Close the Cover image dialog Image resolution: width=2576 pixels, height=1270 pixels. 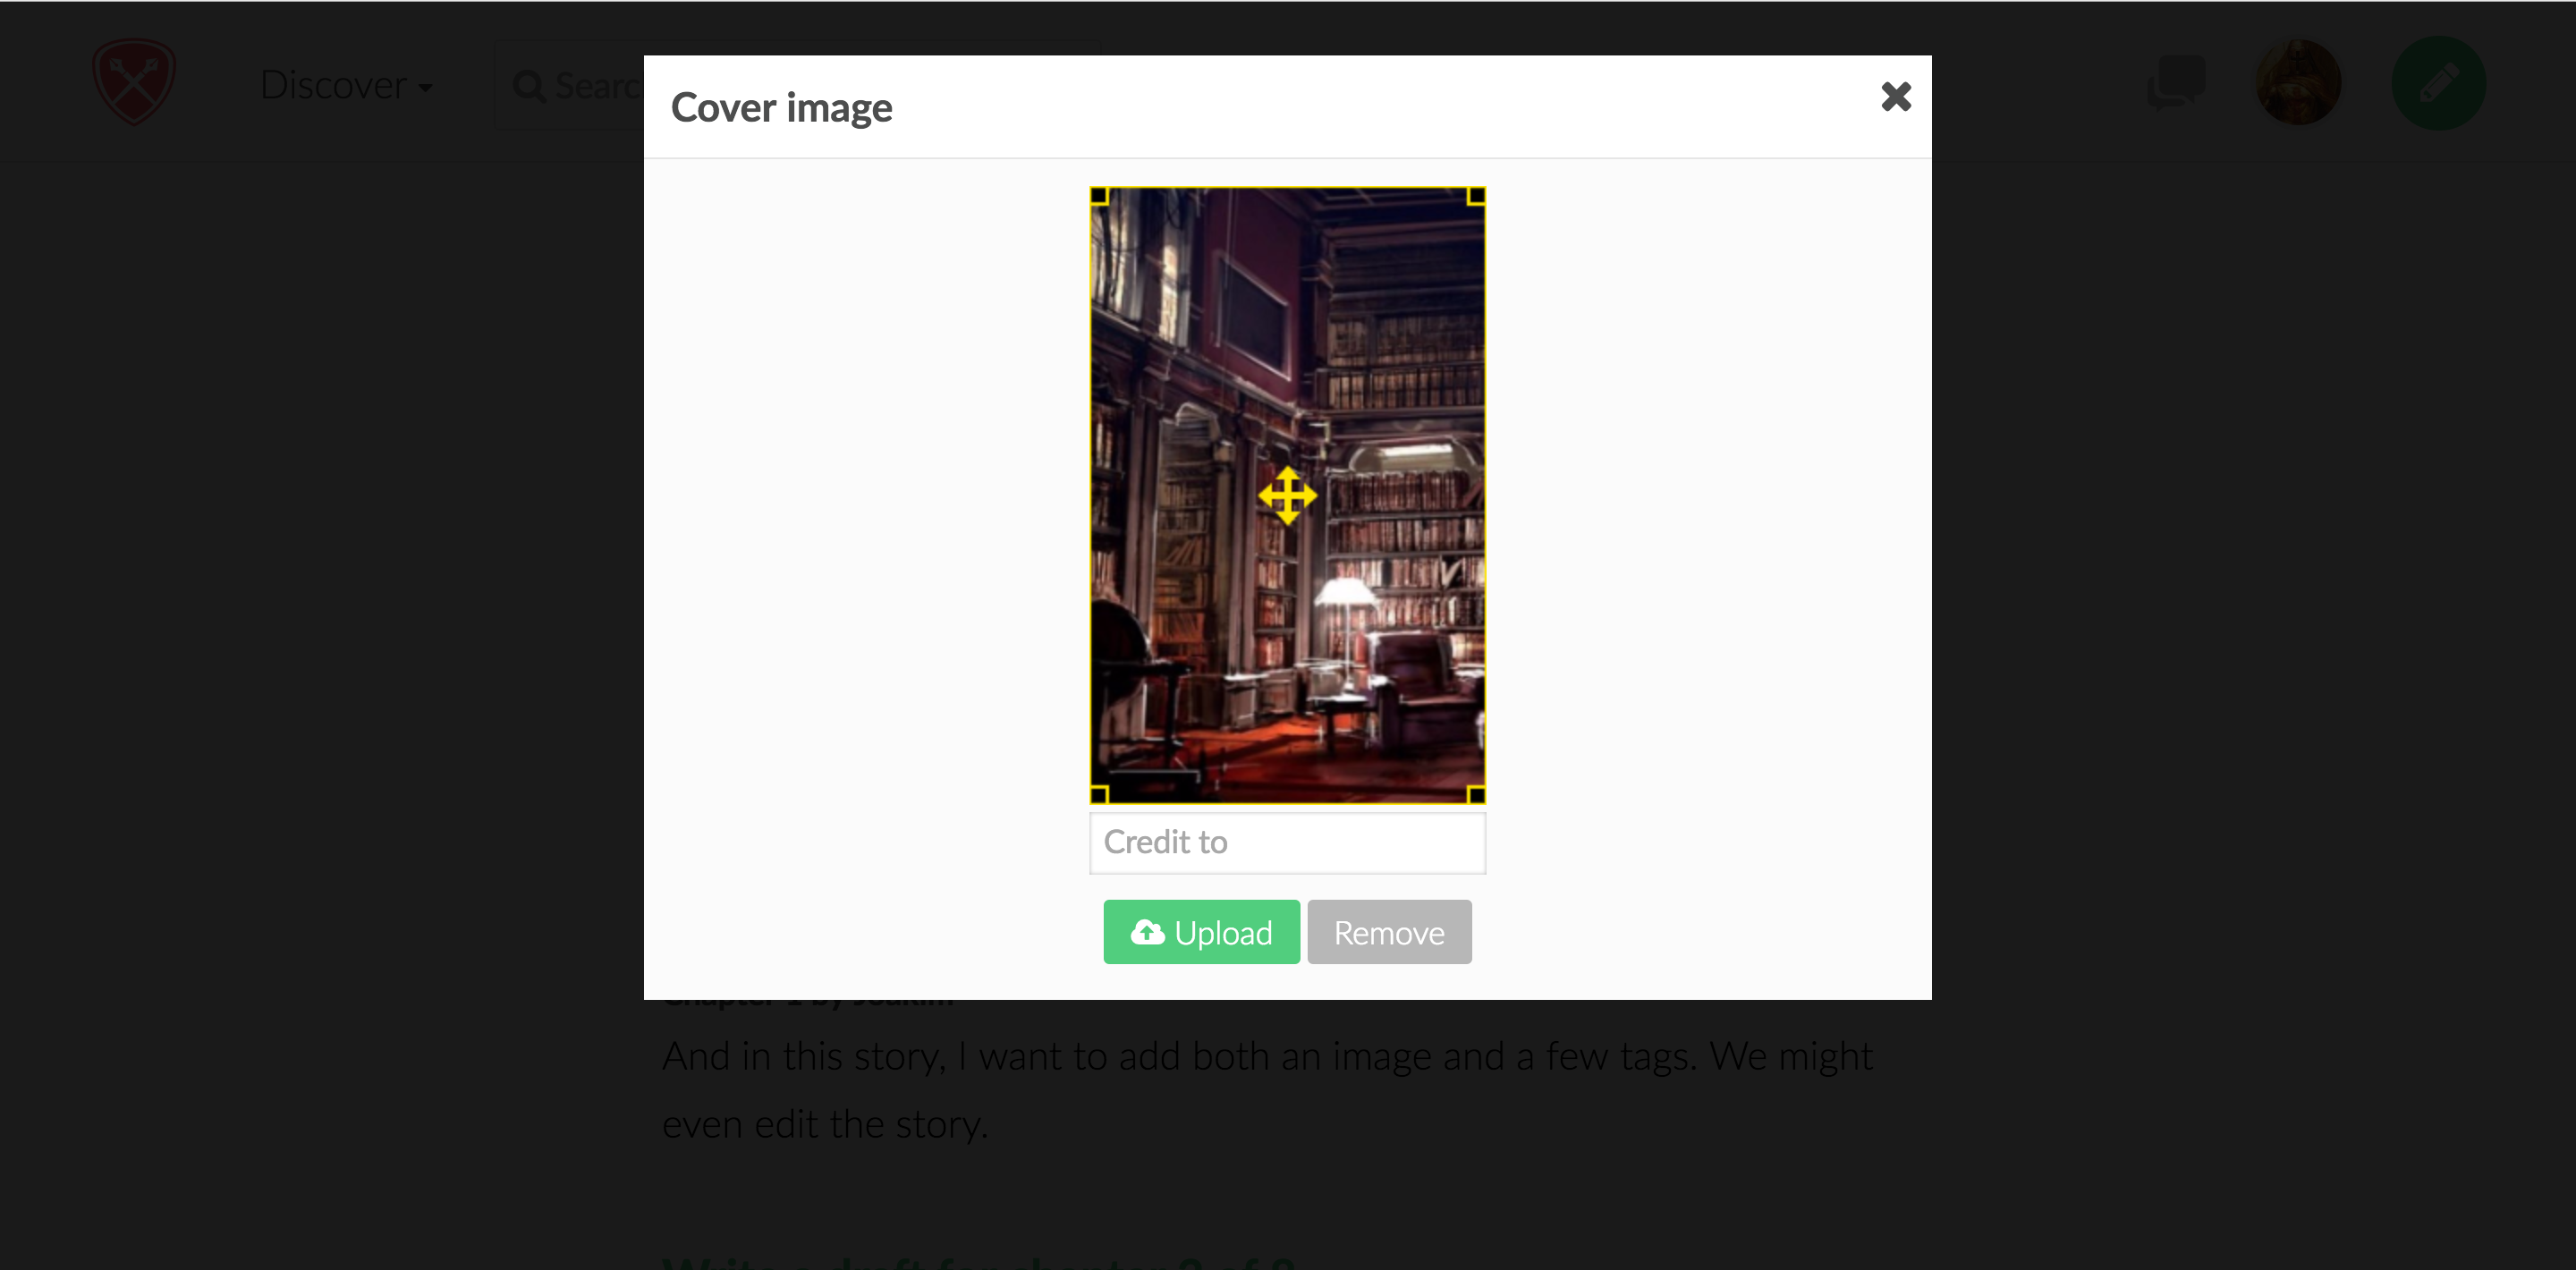coord(1895,97)
